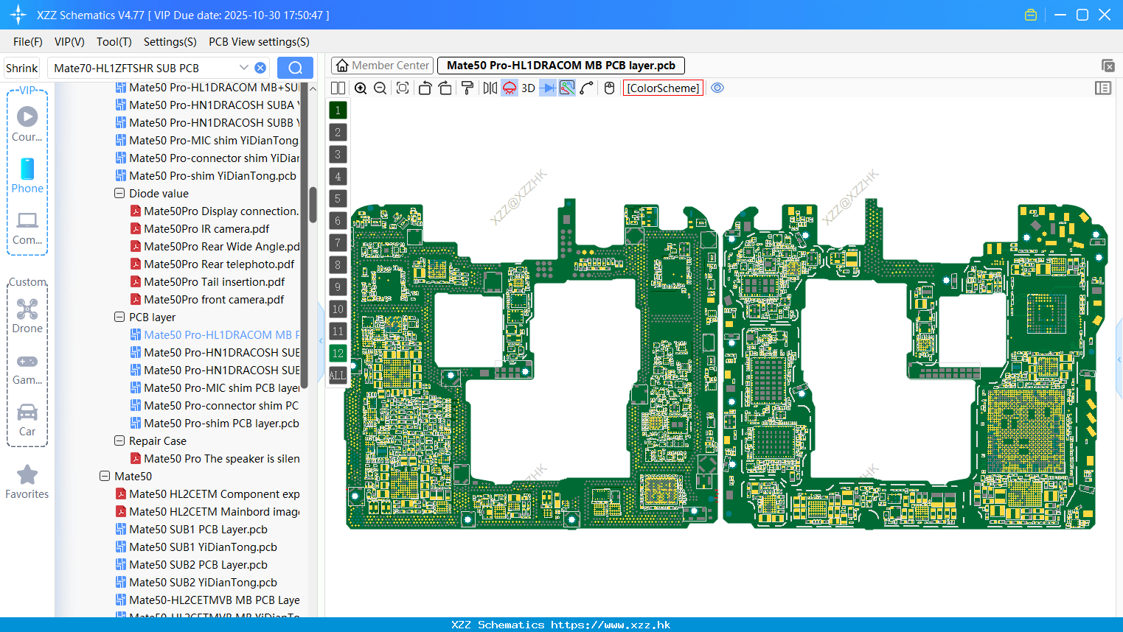Zoom in on the PCB view
1123x632 pixels.
[x=361, y=88]
